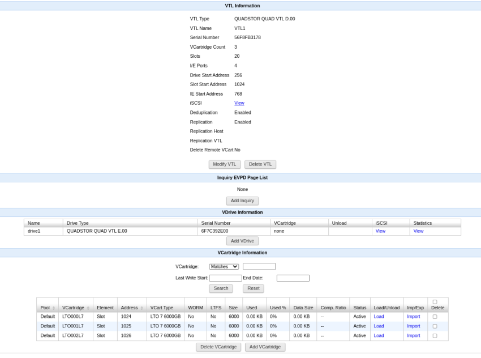Click the address 1025 cell
Image resolution: width=481 pixels, height=358 pixels.
[132, 326]
